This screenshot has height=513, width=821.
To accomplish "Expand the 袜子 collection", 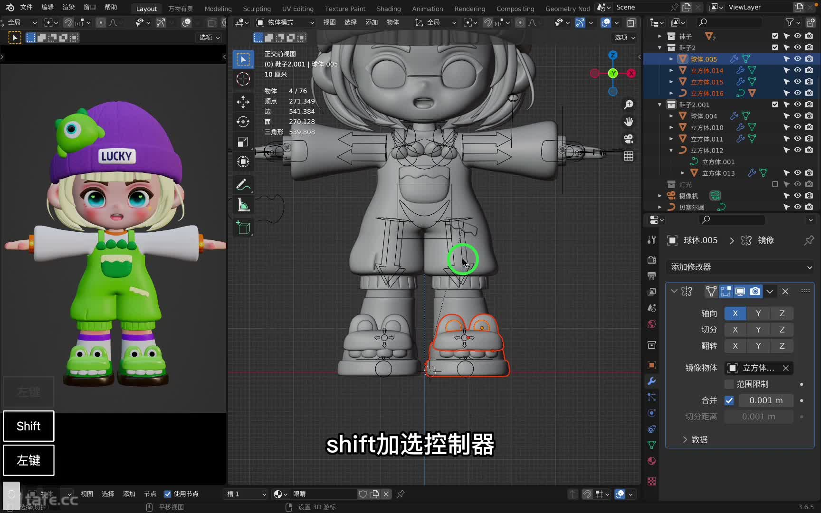I will pyautogui.click(x=659, y=36).
